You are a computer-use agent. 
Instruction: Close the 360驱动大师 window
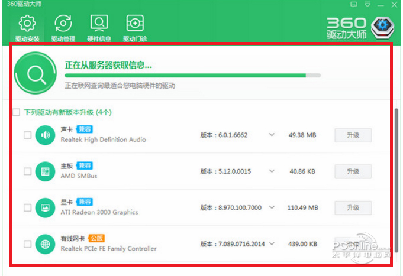point(395,5)
